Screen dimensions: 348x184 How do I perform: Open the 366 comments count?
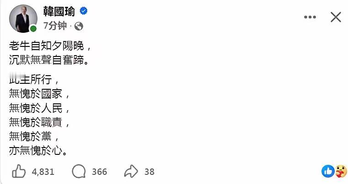click(x=99, y=172)
